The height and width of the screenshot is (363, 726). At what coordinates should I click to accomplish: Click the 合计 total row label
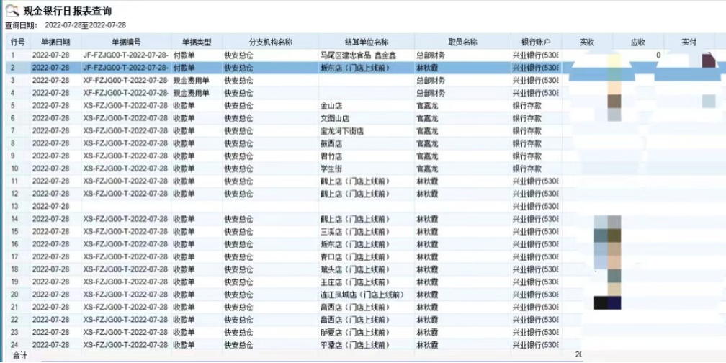19,356
